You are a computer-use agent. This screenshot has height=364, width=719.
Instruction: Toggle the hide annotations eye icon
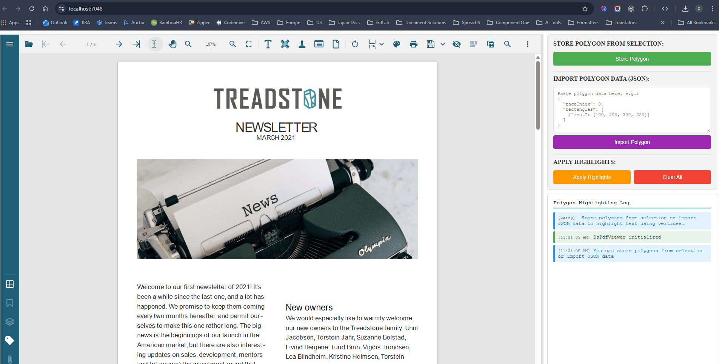click(x=457, y=44)
